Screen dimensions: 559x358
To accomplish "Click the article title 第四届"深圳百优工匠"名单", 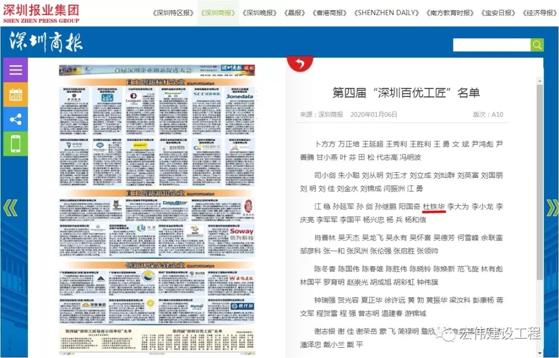I will pyautogui.click(x=406, y=93).
